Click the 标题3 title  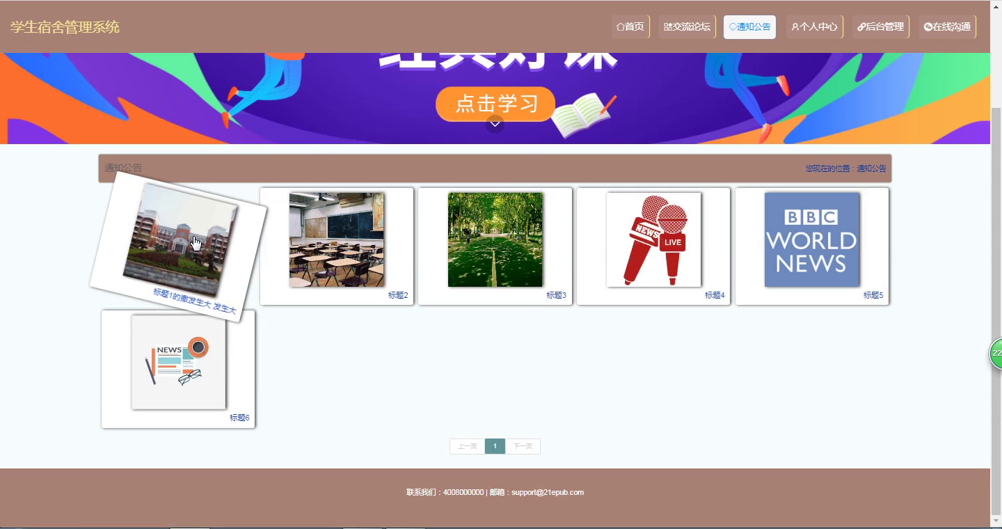click(557, 295)
